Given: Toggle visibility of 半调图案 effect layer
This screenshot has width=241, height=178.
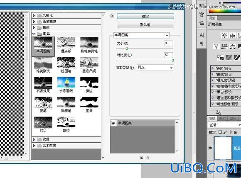Looking at the screenshot, I should 113,123.
